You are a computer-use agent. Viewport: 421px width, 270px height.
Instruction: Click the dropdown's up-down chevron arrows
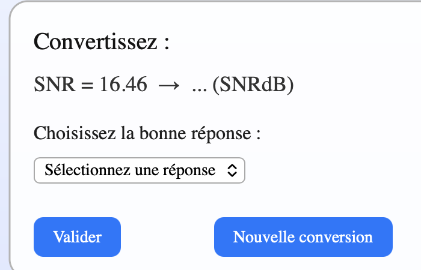[232, 170]
